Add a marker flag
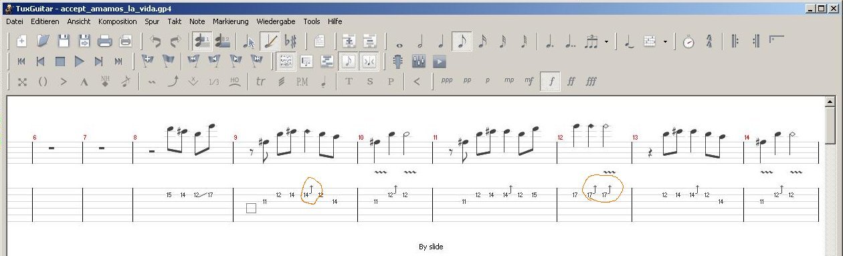Image resolution: width=843 pixels, height=256 pixels. 149,61
